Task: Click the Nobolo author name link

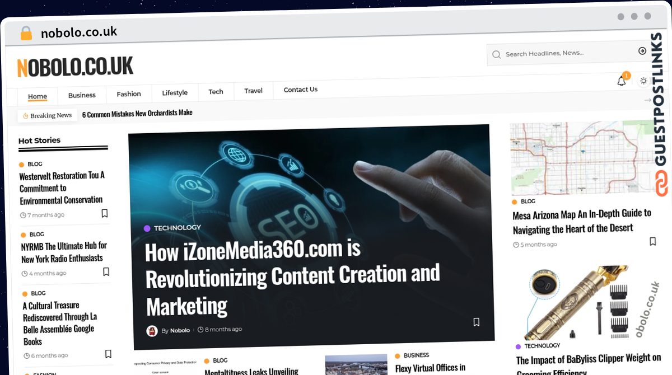Action: [x=180, y=331]
